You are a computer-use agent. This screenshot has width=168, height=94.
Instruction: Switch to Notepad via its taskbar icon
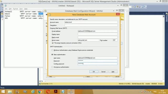[x=63, y=92]
